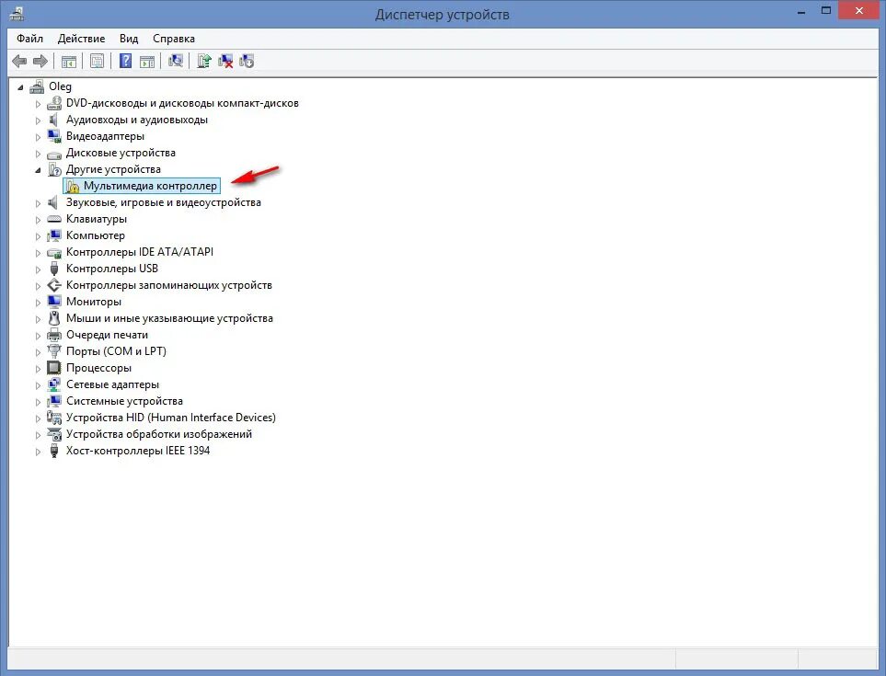
Task: Click the Forward arrow in the toolbar
Action: click(x=40, y=61)
